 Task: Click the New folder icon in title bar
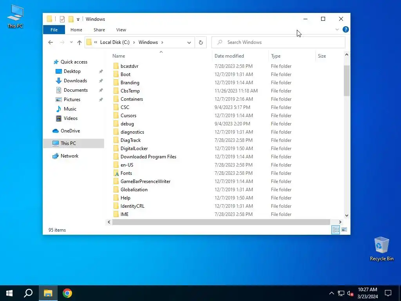click(71, 19)
